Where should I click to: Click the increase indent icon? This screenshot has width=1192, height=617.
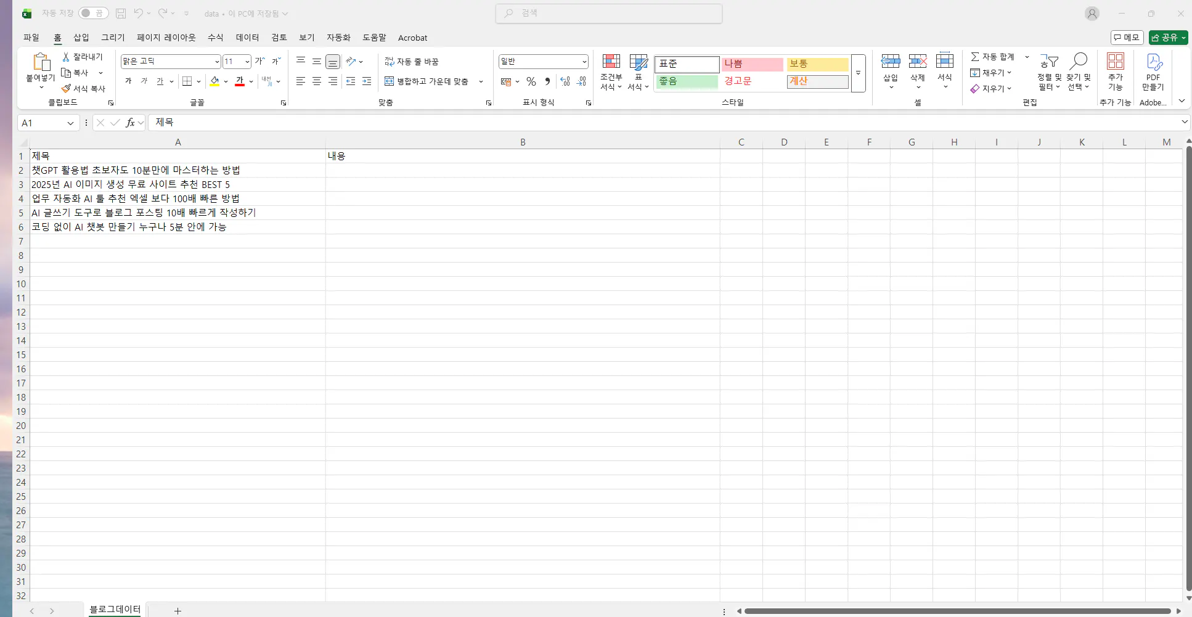(x=367, y=81)
